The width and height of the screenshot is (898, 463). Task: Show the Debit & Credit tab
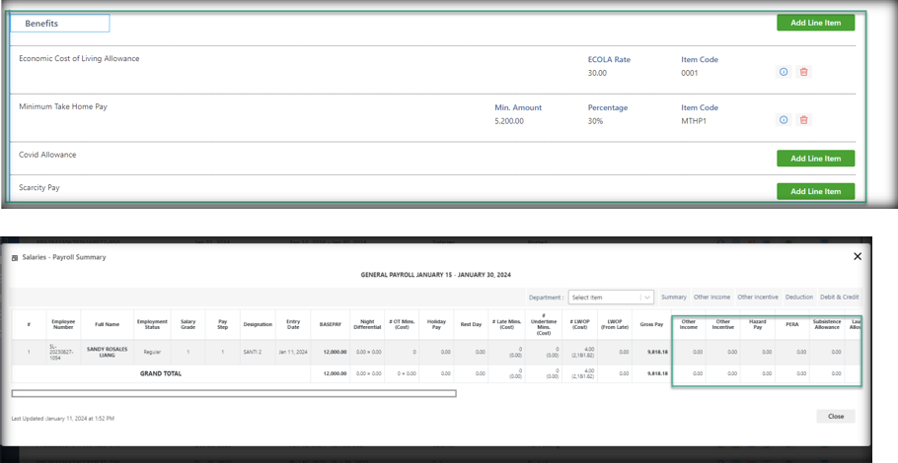(839, 298)
